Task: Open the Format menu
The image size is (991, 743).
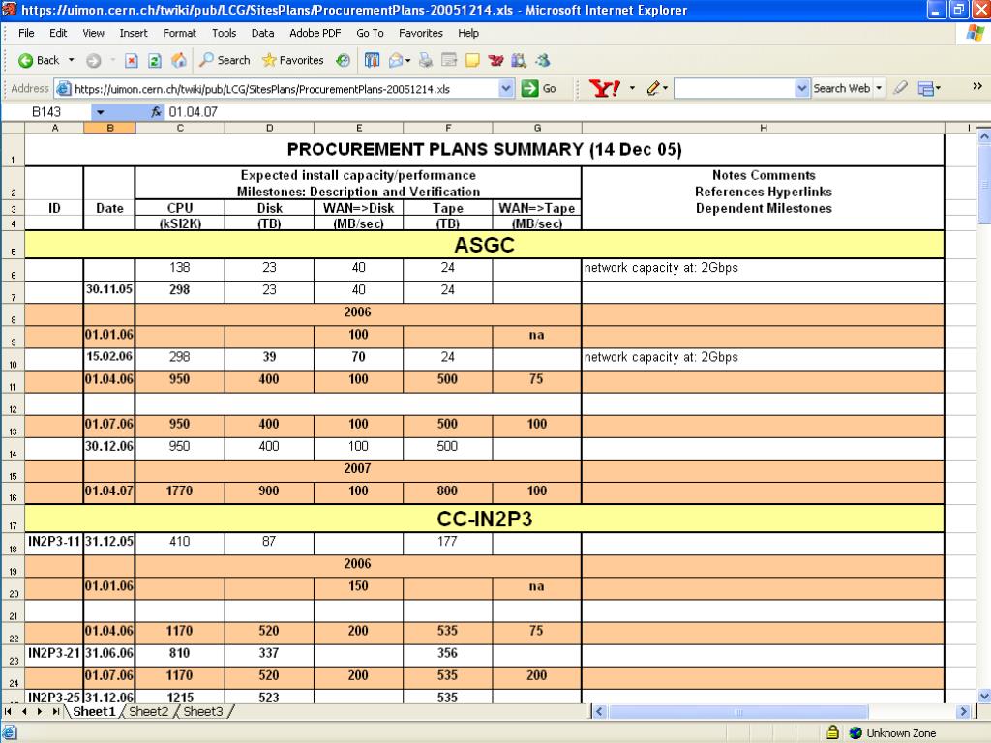Action: (179, 33)
